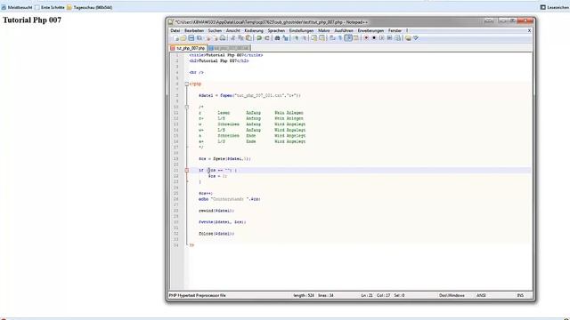Screen dimensions: 570x320
Task: Click the $cs = fgets code line
Action: point(224,159)
